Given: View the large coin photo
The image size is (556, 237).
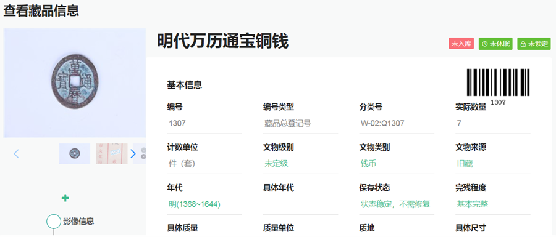Looking at the screenshot, I should tap(75, 83).
